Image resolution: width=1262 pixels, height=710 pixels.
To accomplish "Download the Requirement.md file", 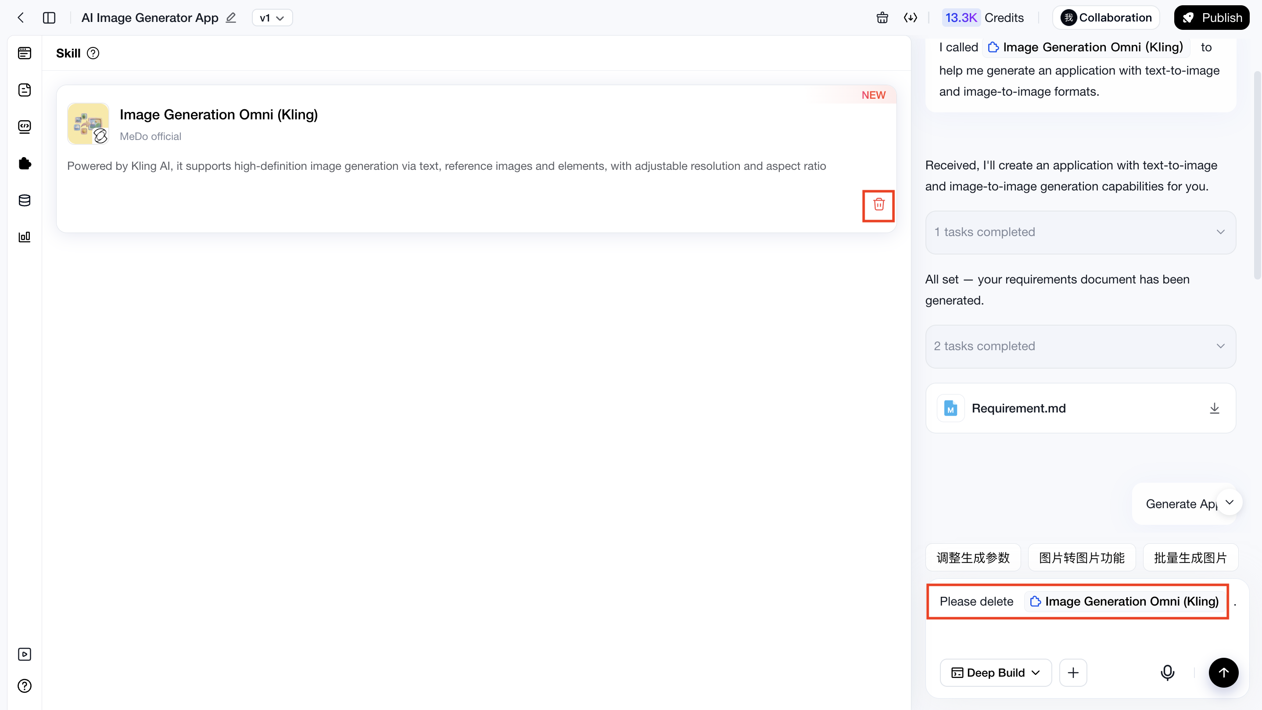I will click(x=1215, y=408).
